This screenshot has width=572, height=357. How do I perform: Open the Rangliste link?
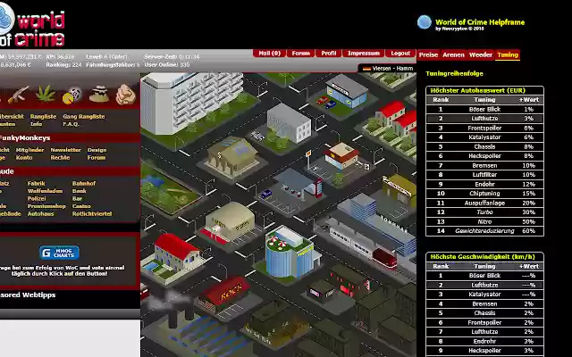pyautogui.click(x=43, y=117)
